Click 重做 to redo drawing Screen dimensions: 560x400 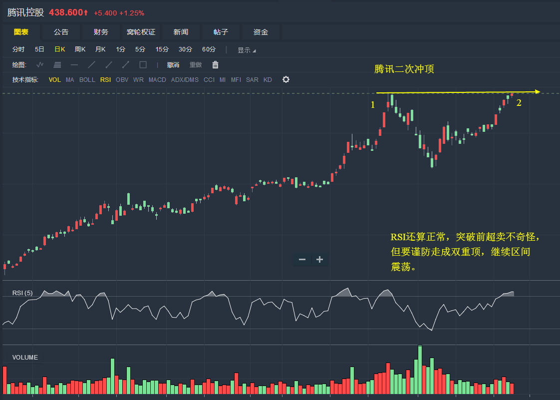[x=196, y=65]
